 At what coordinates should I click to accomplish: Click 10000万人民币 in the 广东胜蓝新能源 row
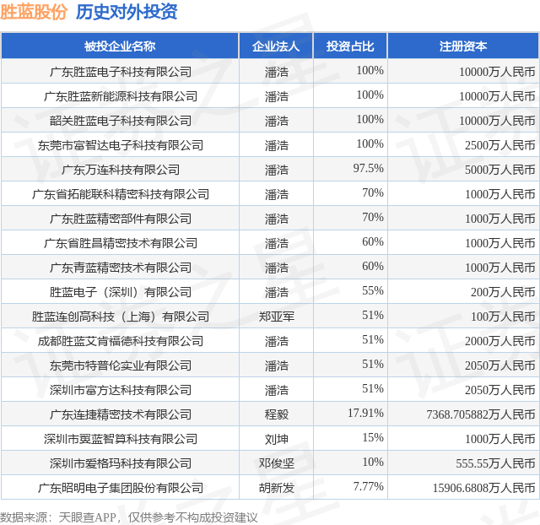(497, 96)
